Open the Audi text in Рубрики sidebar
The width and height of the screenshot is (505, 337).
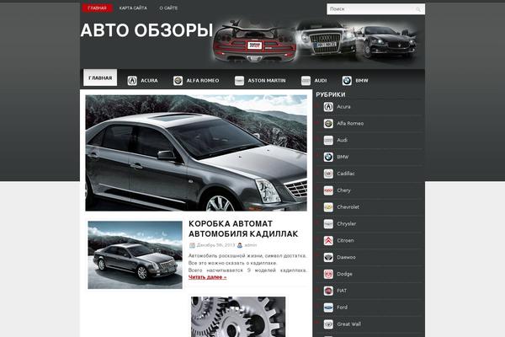click(x=342, y=141)
